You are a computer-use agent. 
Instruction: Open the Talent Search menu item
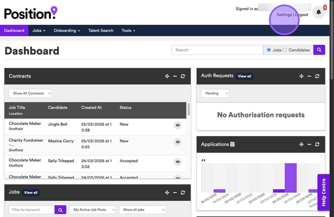100,31
